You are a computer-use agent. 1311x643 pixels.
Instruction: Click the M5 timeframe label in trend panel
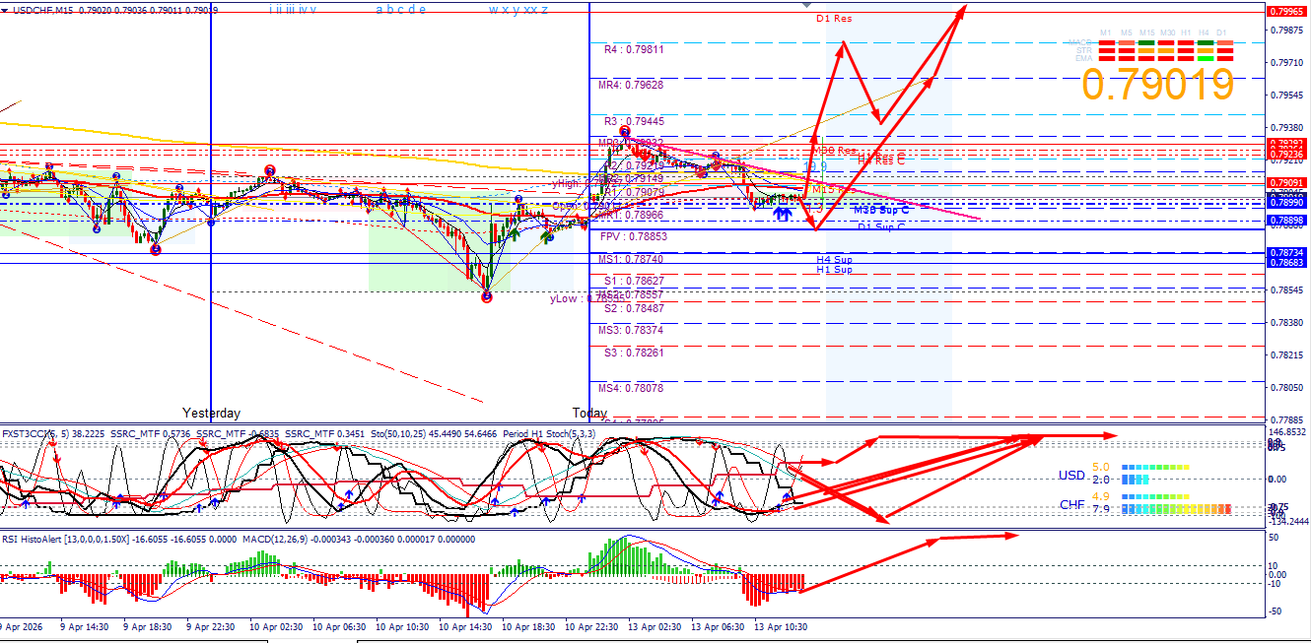1126,32
